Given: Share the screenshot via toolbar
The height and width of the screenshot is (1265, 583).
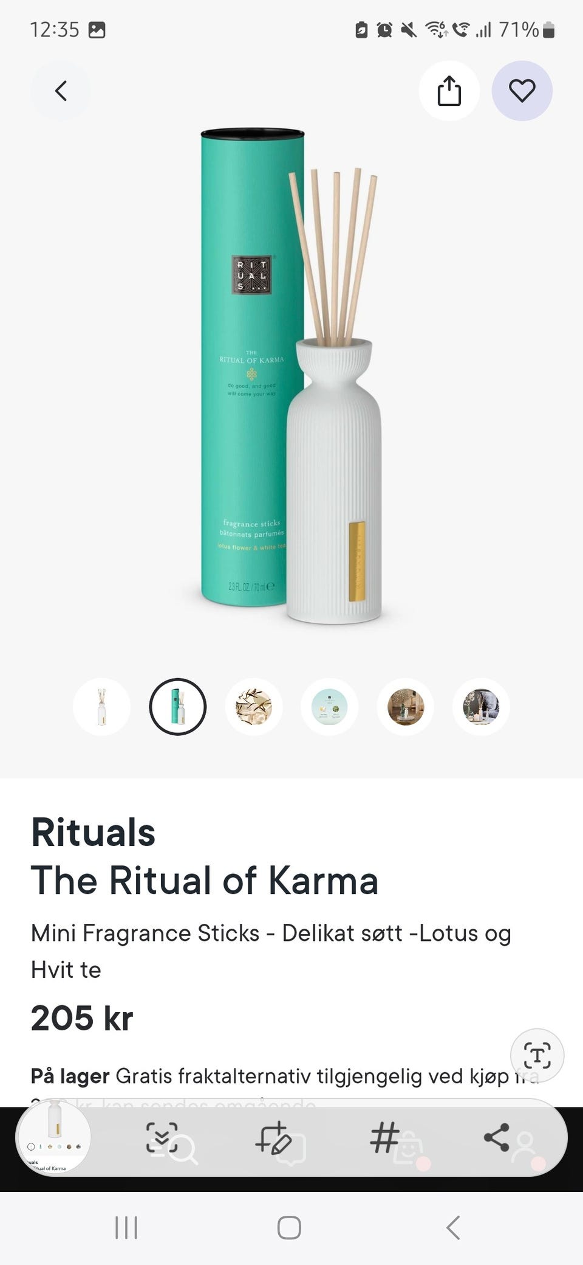Looking at the screenshot, I should pos(496,1137).
